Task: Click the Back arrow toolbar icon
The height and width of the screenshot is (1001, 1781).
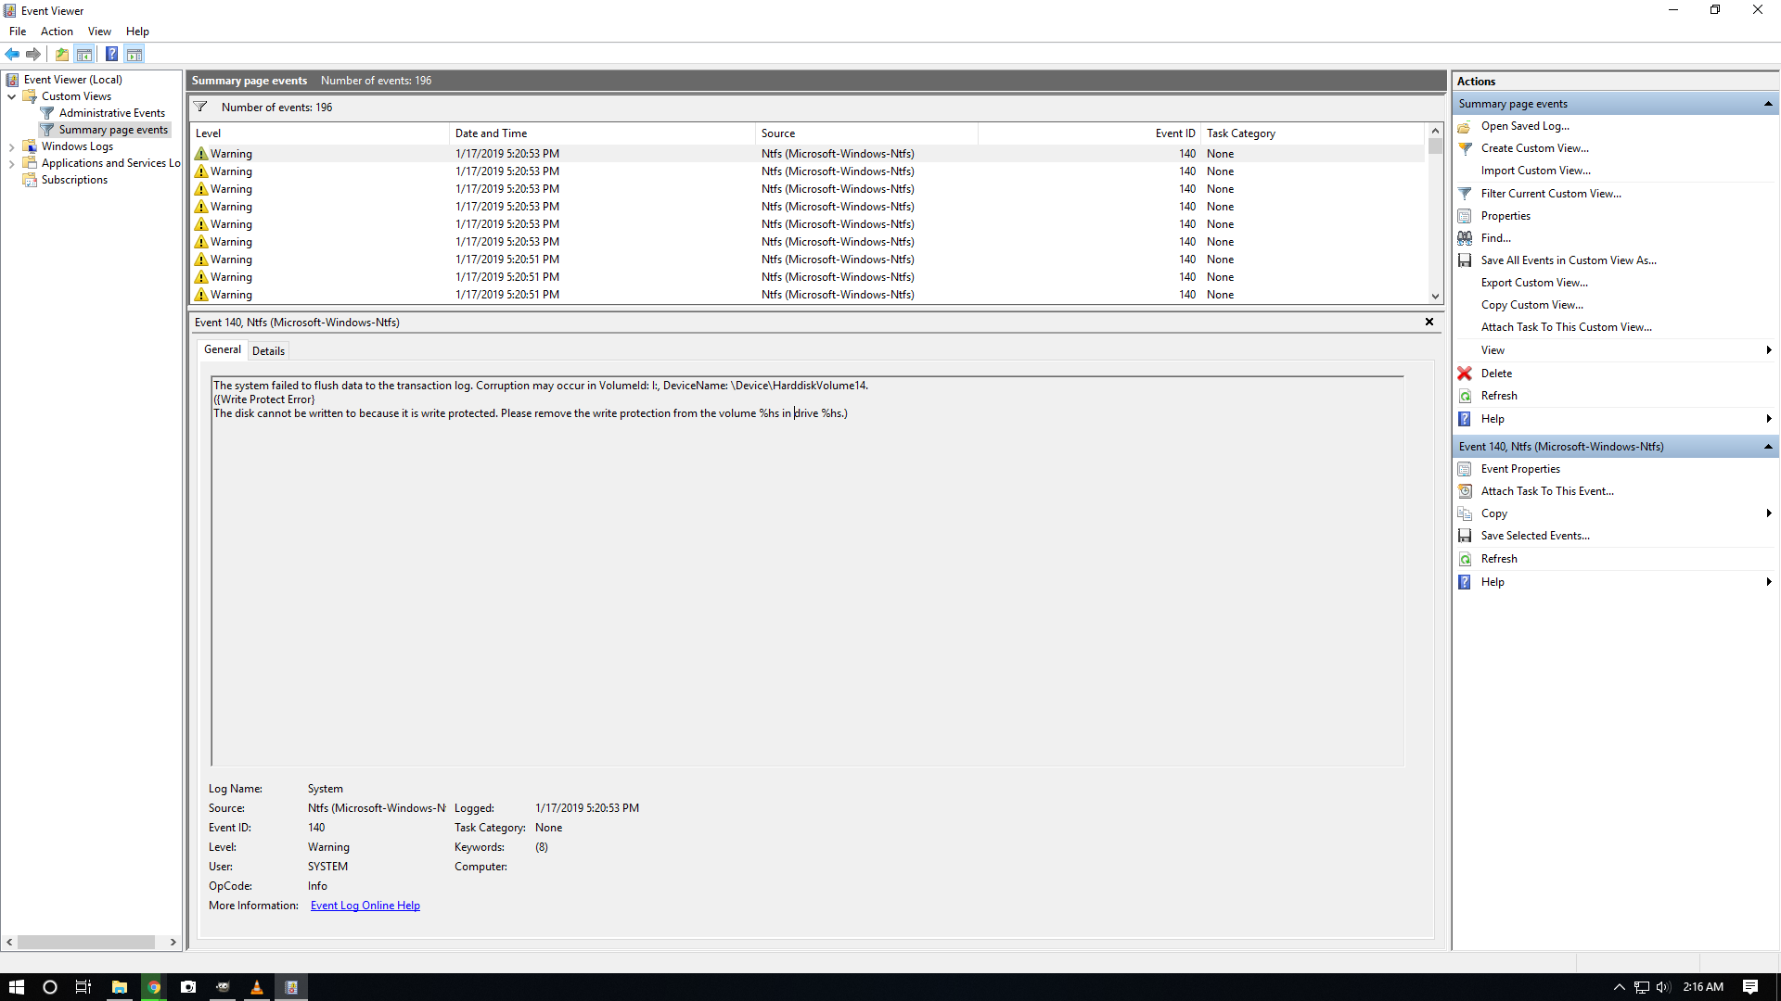Action: 13,54
